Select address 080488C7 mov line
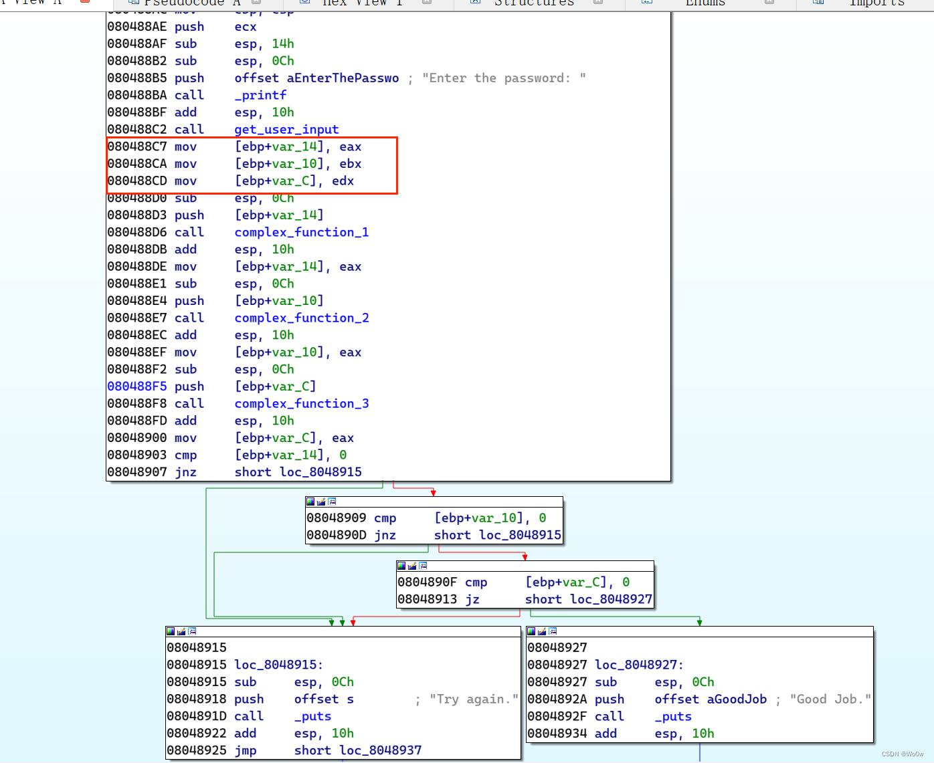Screen dimensions: 934x763 (x=234, y=147)
